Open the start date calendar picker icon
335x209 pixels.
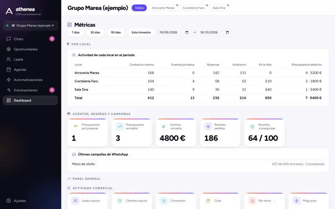coord(187,33)
